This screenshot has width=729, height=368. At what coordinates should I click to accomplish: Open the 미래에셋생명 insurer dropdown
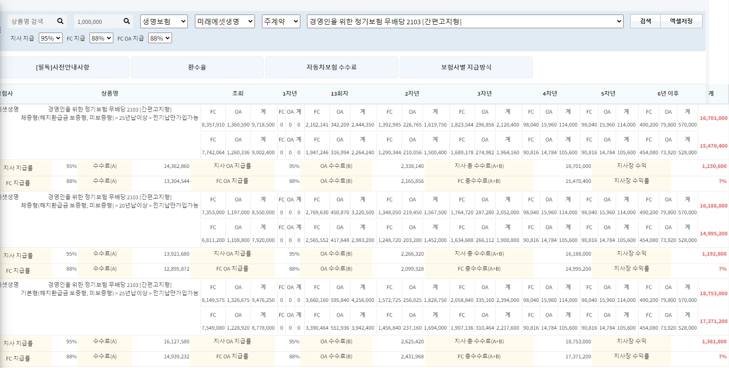point(225,21)
